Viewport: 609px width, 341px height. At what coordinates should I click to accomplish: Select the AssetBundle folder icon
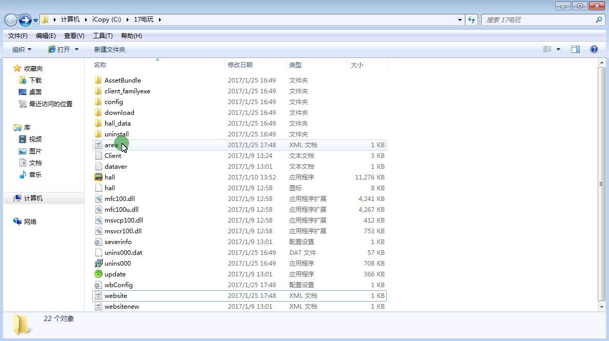[x=99, y=80]
